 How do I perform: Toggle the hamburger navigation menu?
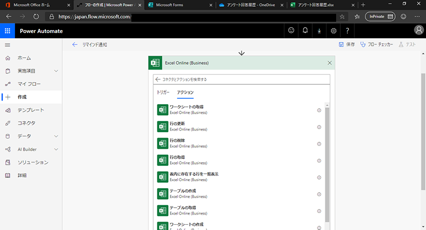[7, 45]
